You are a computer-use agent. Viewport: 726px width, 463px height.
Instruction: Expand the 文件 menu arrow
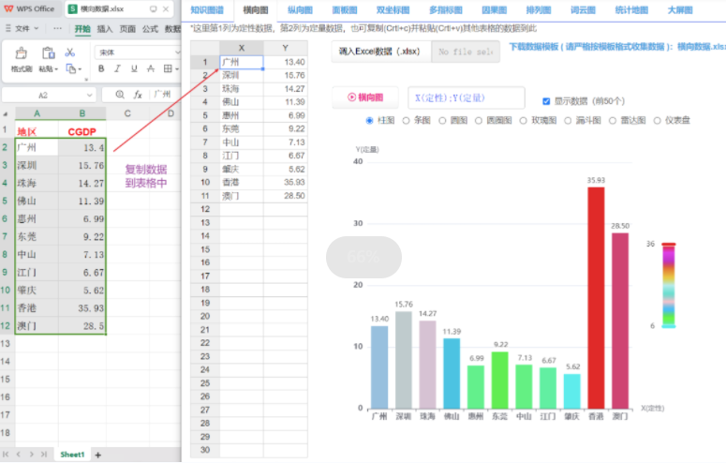click(x=37, y=28)
